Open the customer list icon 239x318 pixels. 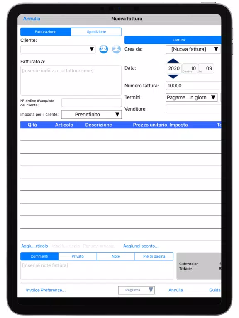coord(104,49)
